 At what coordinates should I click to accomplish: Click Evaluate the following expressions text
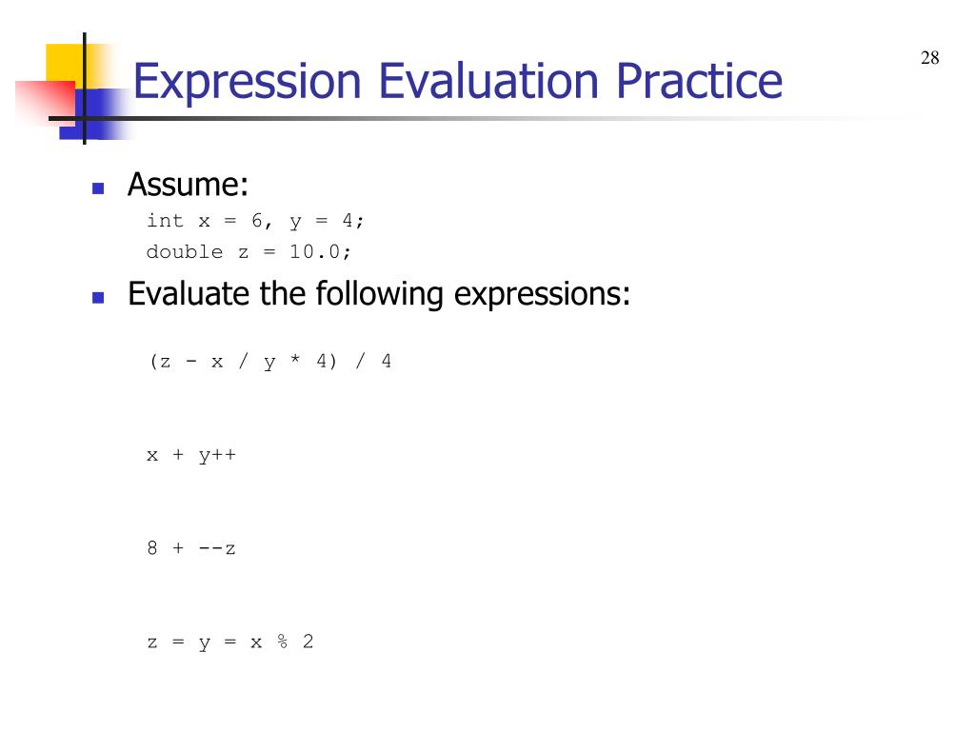click(379, 294)
